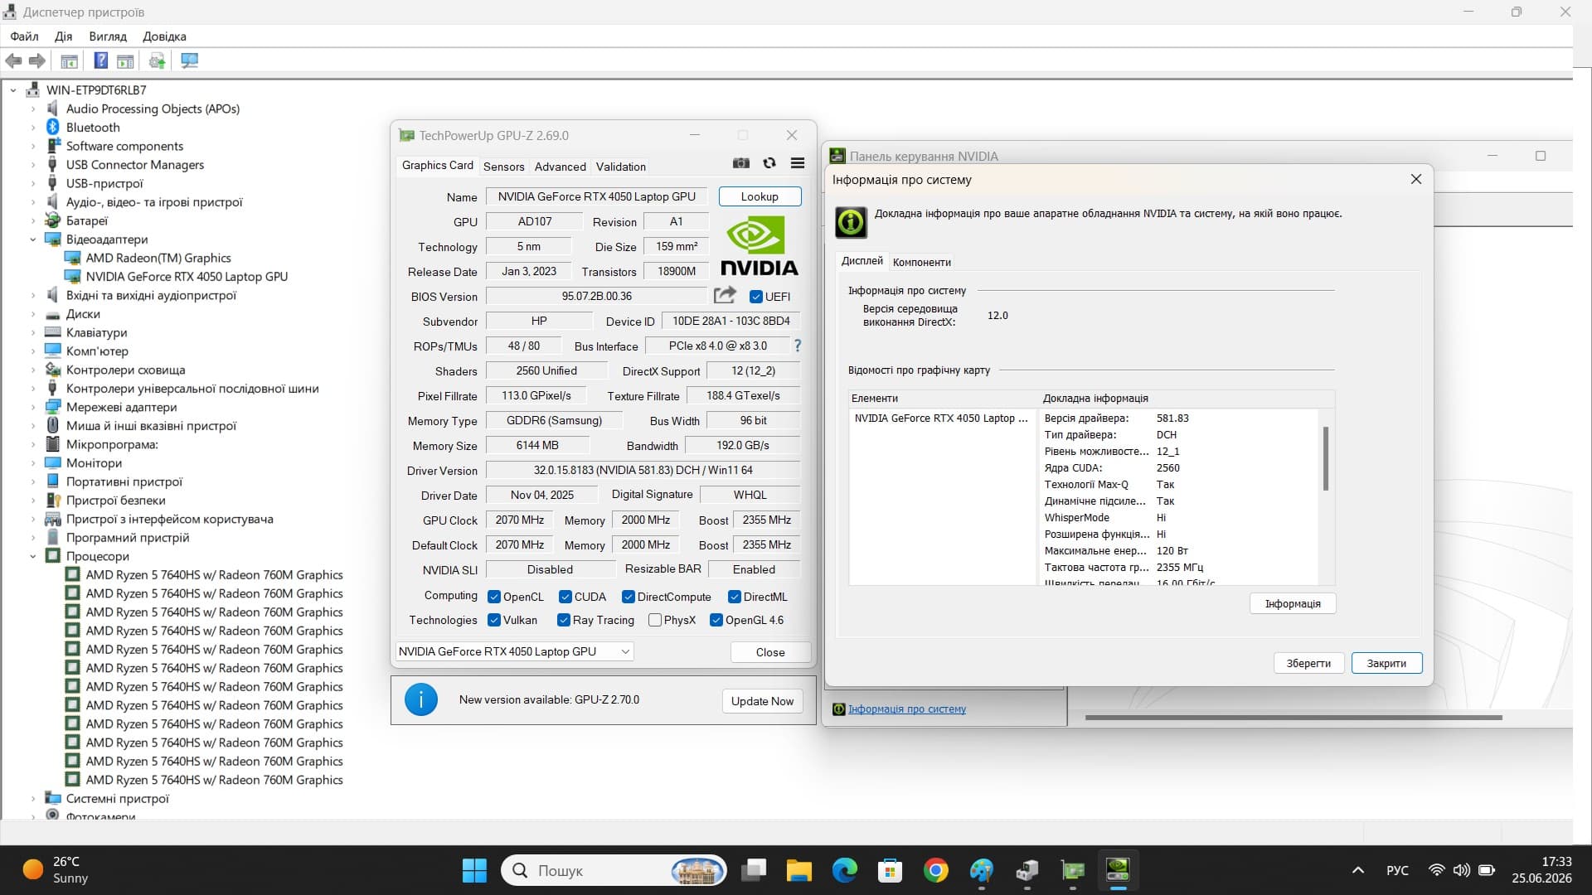1592x895 pixels.
Task: Open the GPU-Z hamburger menu
Action: [798, 163]
